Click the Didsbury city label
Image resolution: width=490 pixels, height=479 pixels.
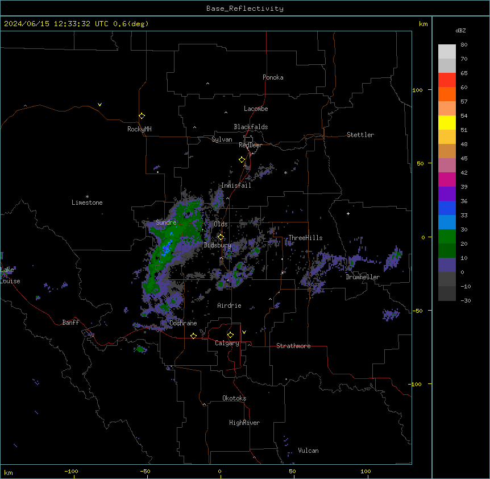218,245
